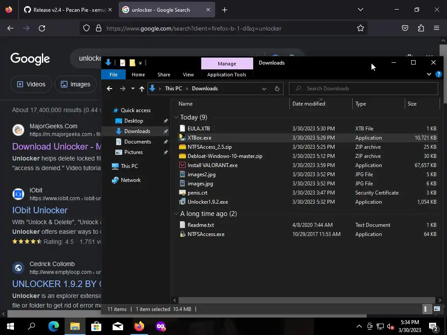This screenshot has width=447, height=335.
Task: Click the Google logo
Action: coord(30,59)
